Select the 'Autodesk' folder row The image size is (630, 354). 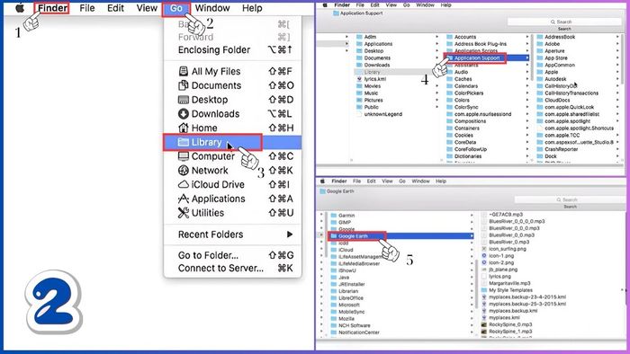(555, 79)
